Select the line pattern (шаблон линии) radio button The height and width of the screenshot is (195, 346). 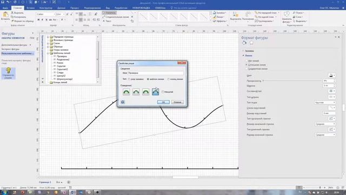[148, 79]
